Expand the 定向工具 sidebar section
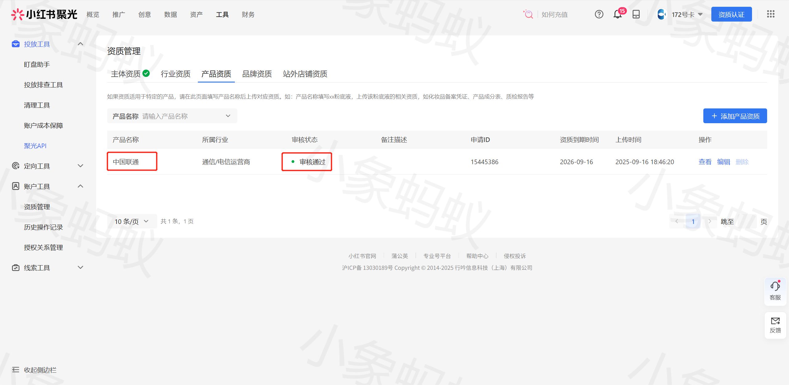The height and width of the screenshot is (385, 789). coord(80,166)
